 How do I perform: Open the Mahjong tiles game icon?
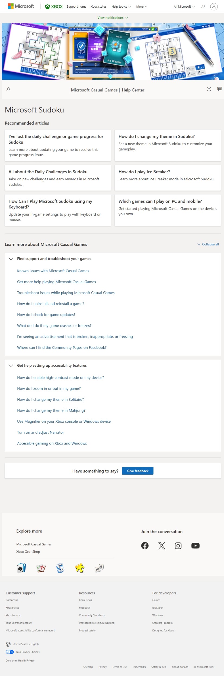[41, 568]
